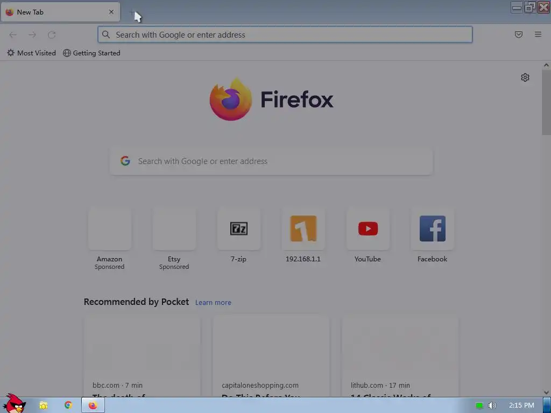Open the Save to Pocket button

(519, 34)
